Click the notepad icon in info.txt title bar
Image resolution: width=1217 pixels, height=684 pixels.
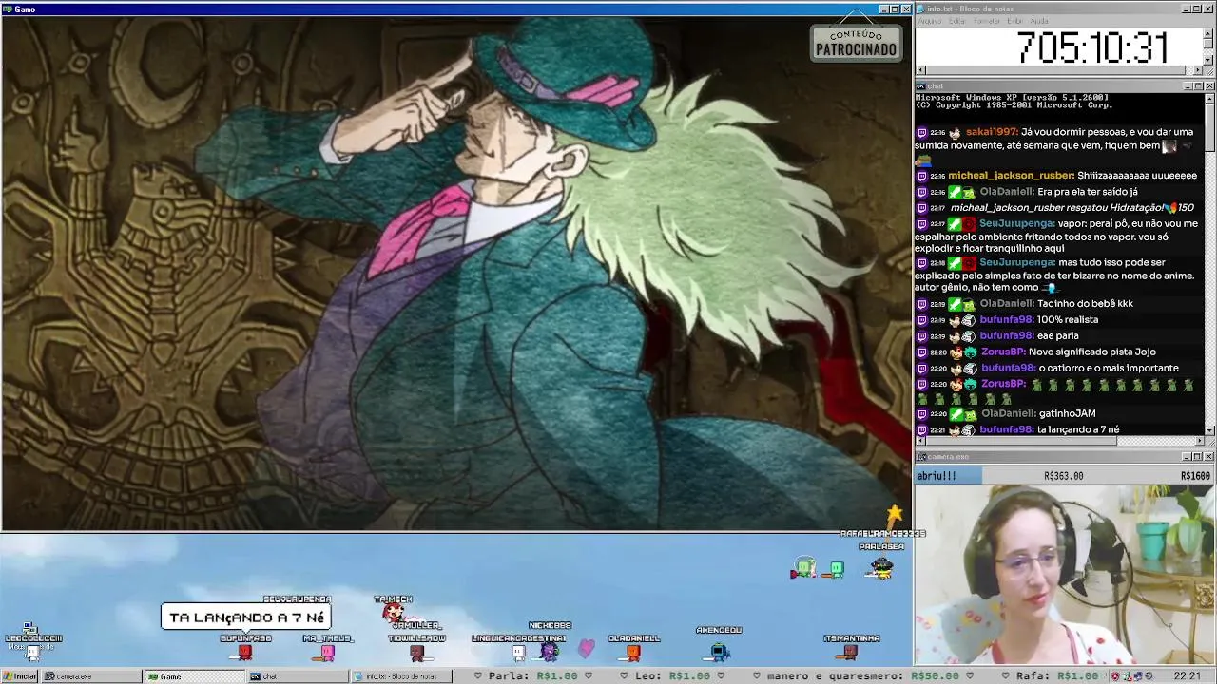point(921,9)
